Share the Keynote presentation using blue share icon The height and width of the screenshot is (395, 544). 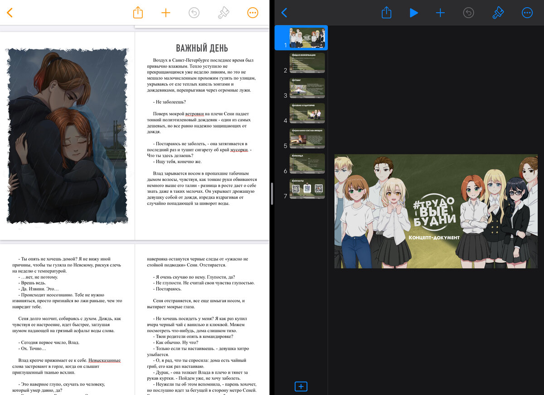click(x=386, y=12)
